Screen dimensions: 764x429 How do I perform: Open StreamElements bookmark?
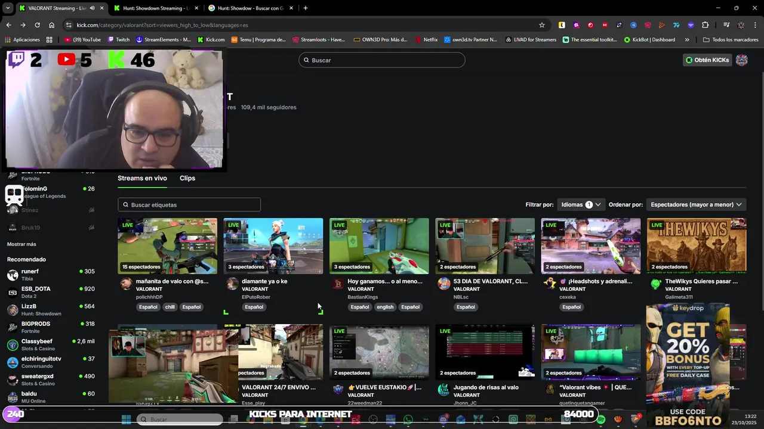pos(164,40)
